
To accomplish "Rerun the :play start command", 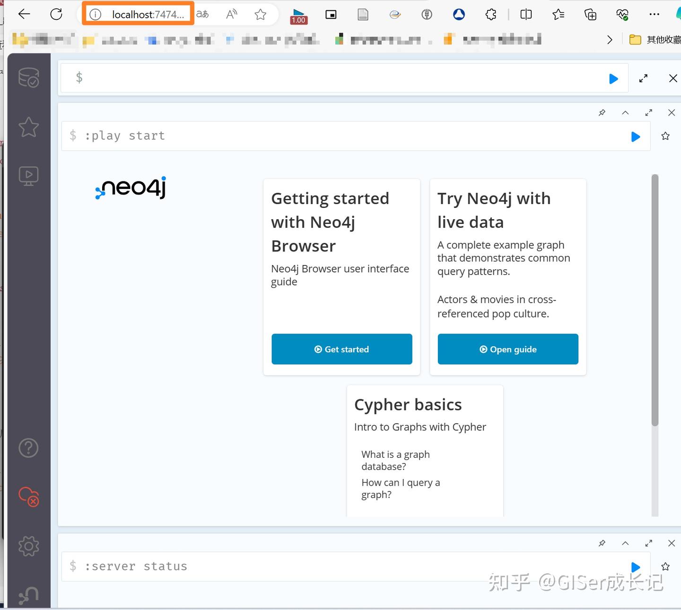I will [635, 137].
